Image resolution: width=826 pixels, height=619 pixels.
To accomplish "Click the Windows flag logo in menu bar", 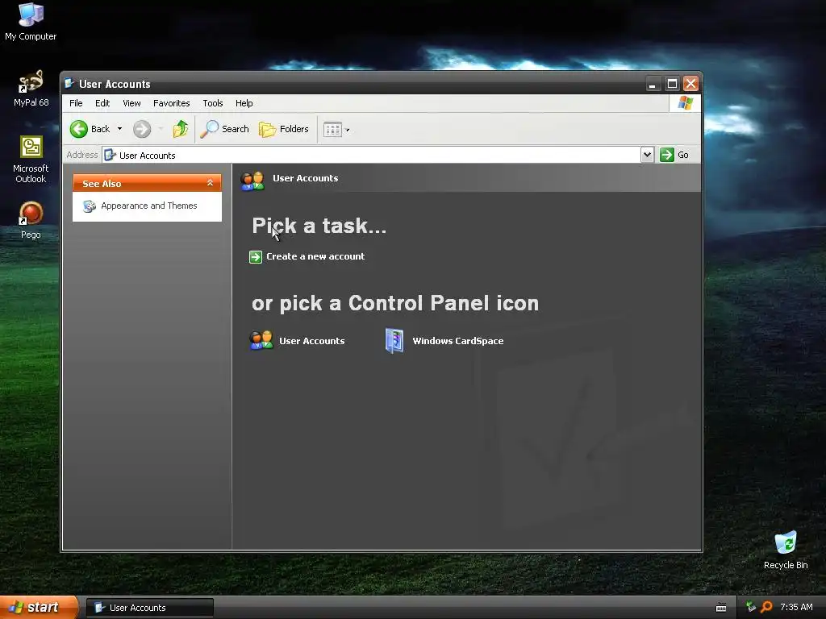I will [685, 102].
